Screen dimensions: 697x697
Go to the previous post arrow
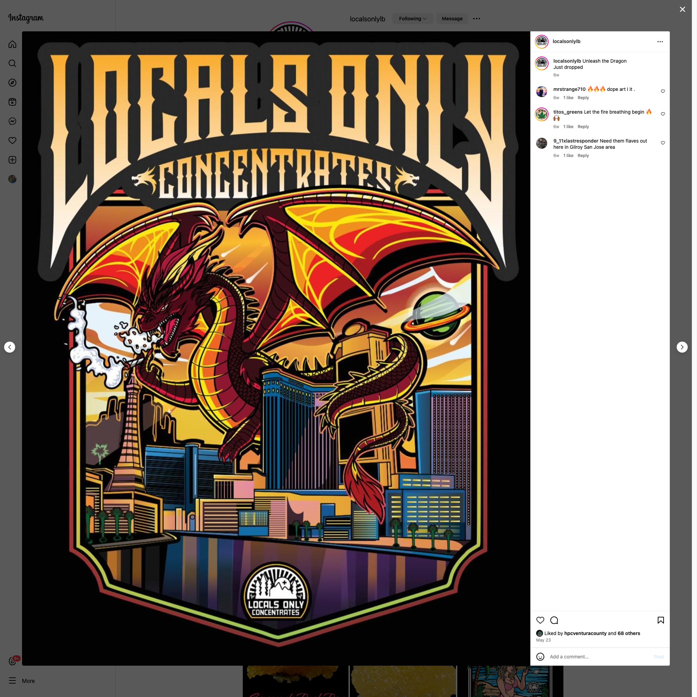pos(10,347)
